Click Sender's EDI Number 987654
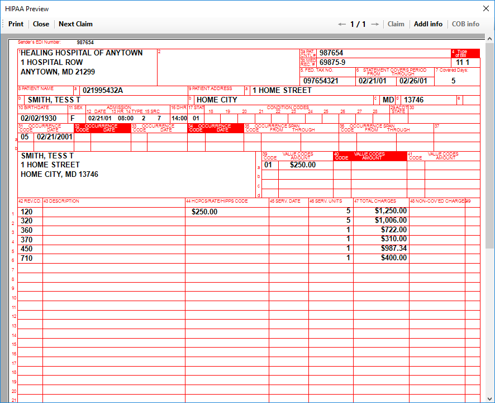This screenshot has height=403, width=495. (85, 43)
